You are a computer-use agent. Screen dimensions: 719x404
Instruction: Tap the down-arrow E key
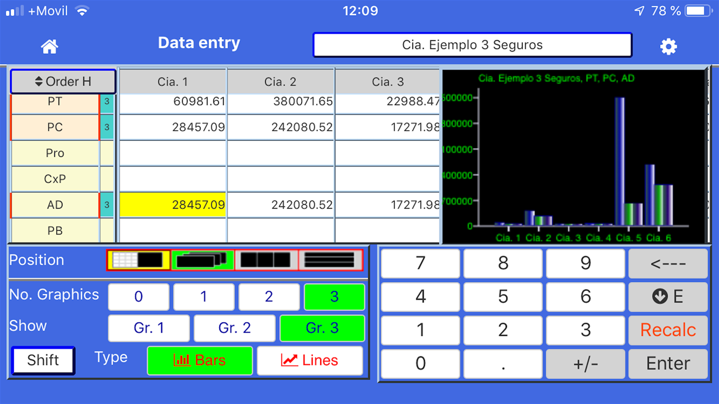point(668,296)
